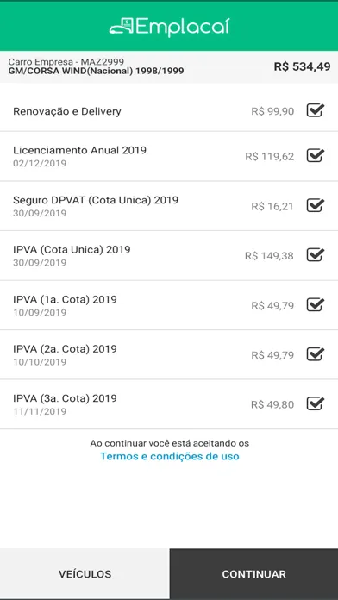Screen dimensions: 338x600
Task: Go back via the VEÍCULOS button
Action: coord(84,574)
